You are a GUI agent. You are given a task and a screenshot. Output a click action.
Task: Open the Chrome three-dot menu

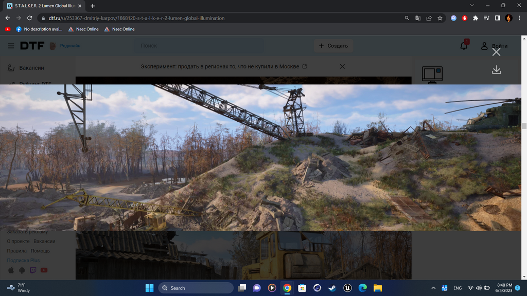(x=519, y=18)
